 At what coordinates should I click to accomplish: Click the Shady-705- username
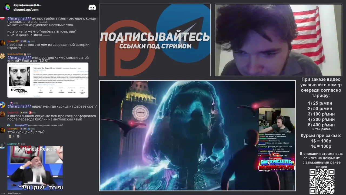(x=13, y=112)
